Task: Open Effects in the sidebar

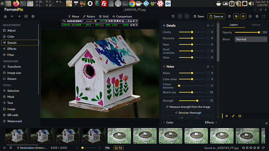Action: [x=20, y=49]
